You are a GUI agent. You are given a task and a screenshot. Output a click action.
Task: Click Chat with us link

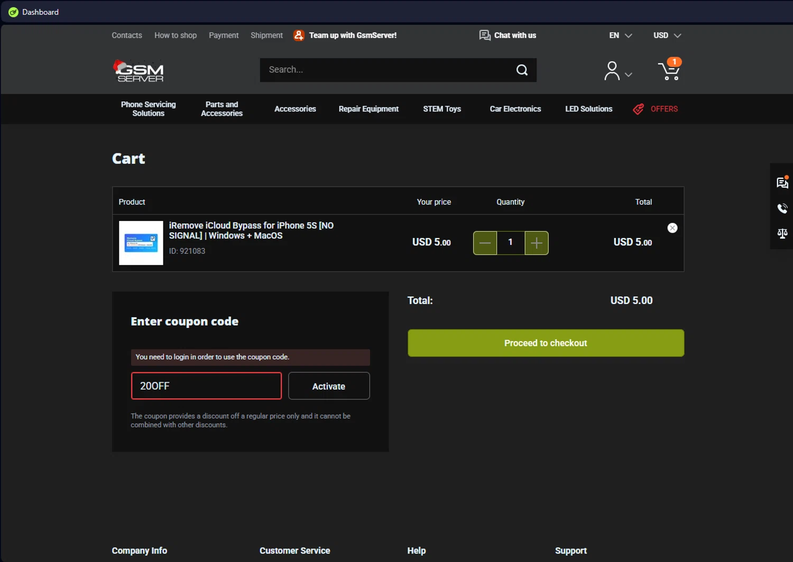point(515,35)
